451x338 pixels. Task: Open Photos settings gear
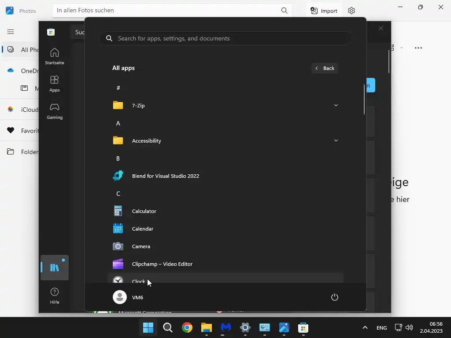point(351,11)
